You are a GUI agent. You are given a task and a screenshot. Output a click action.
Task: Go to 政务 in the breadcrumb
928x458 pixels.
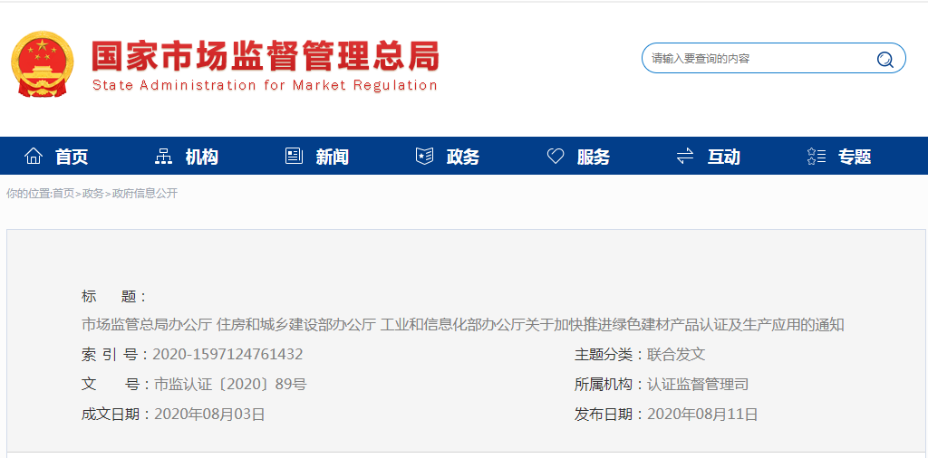(93, 193)
